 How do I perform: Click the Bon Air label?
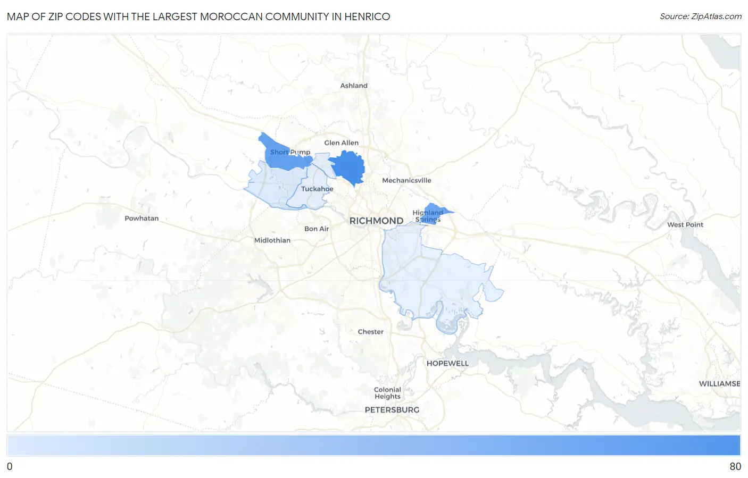(317, 229)
